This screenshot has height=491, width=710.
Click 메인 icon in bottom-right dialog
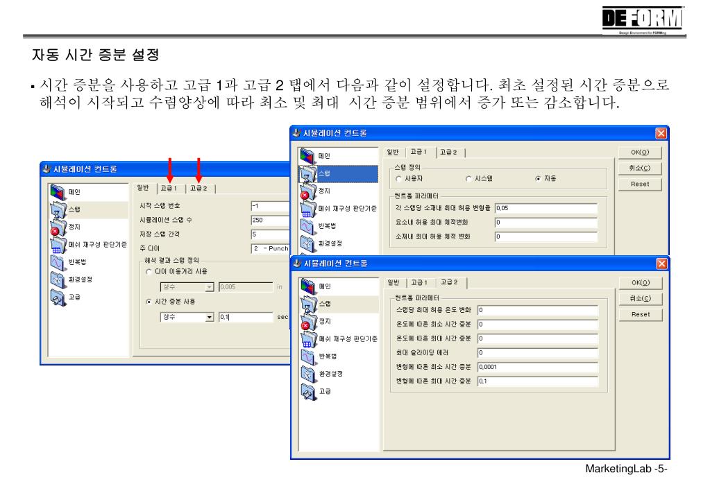(309, 286)
